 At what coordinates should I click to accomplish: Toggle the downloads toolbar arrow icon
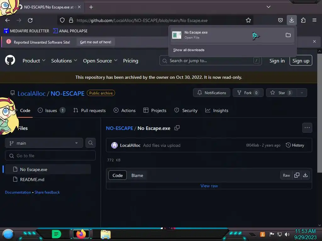291,20
